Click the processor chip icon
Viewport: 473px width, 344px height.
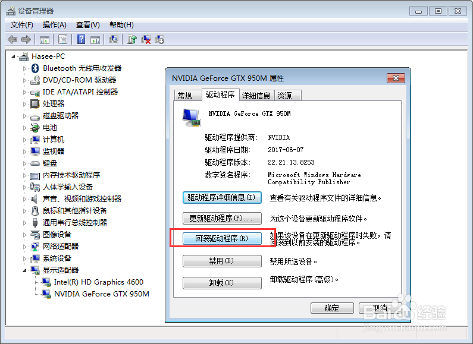(35, 104)
